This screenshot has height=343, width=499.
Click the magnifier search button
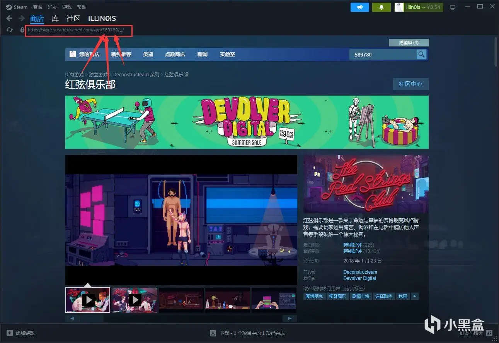click(421, 55)
